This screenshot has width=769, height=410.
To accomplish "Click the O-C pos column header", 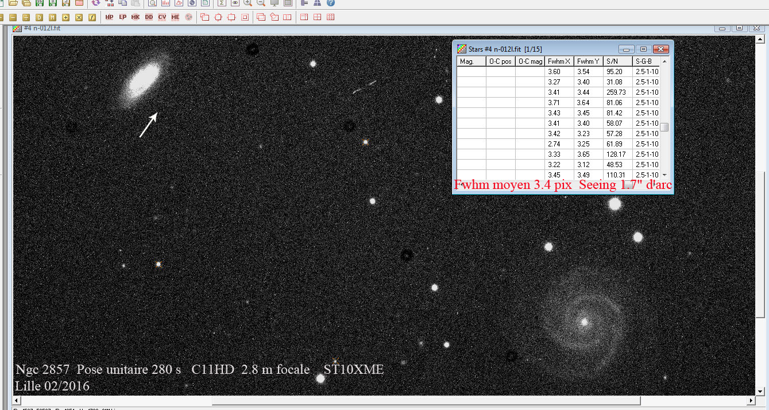I will pyautogui.click(x=501, y=61).
